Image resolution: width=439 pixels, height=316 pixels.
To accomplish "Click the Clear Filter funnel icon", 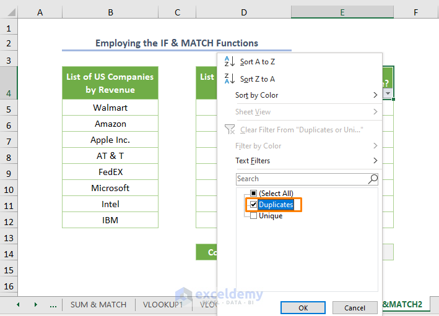I will [x=230, y=129].
